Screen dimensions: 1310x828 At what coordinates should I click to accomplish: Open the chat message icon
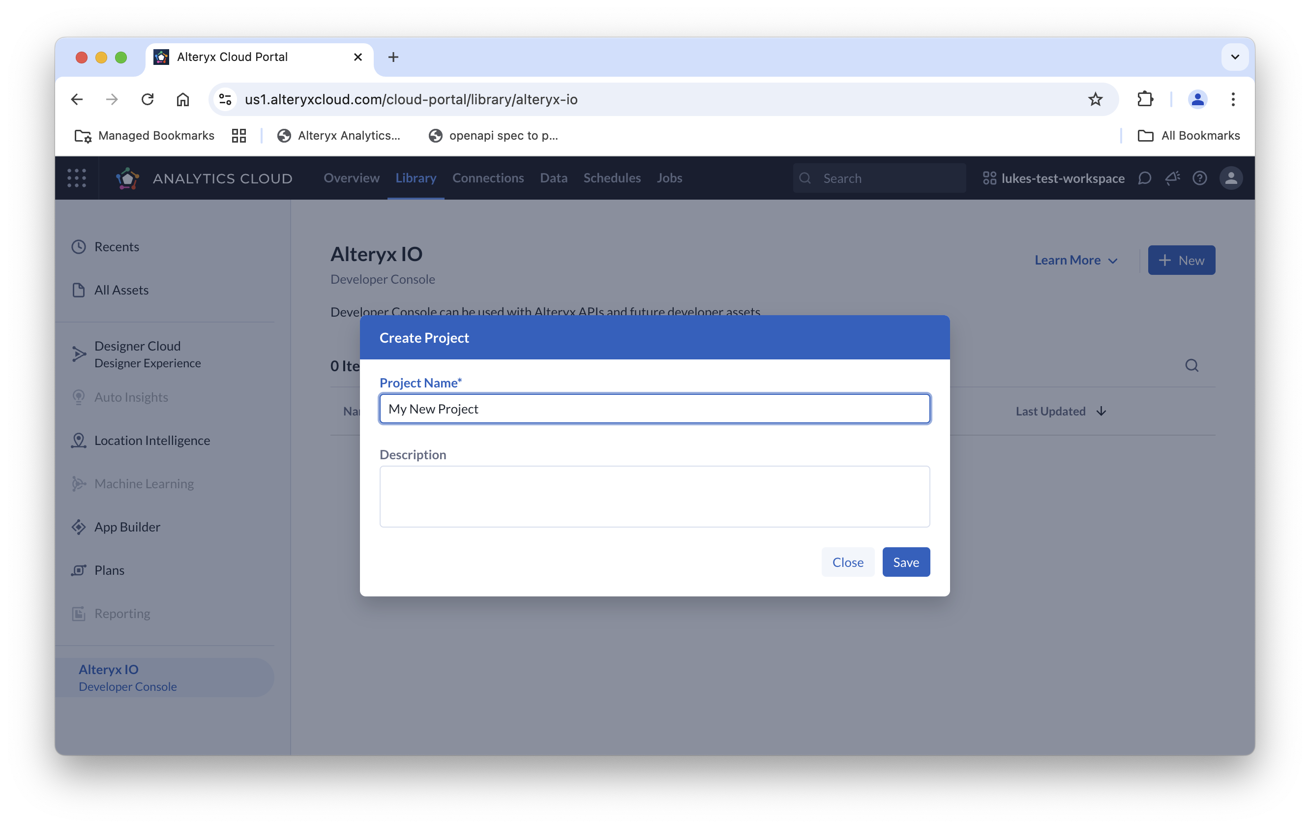(1145, 178)
